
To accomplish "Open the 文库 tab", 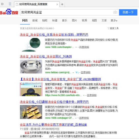I will pyautogui.click(x=104, y=20).
